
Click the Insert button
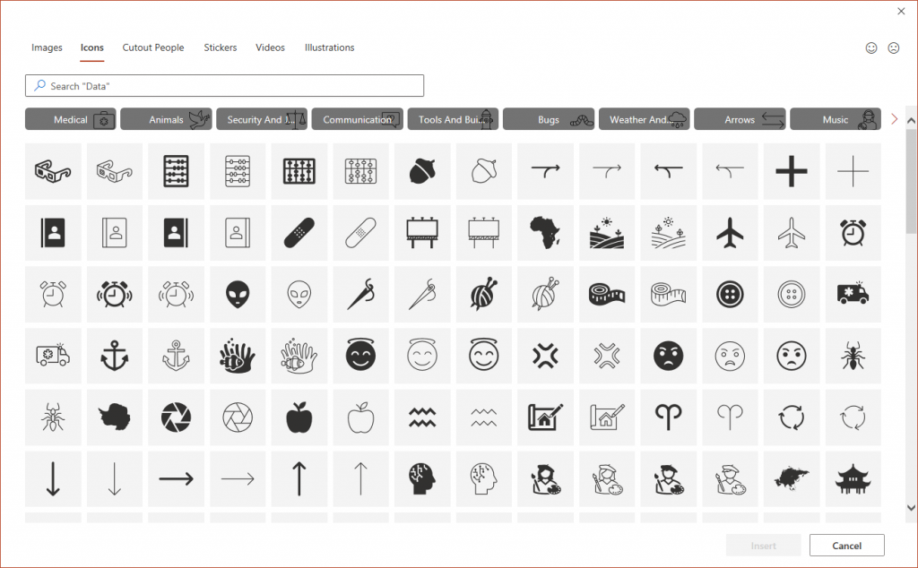[x=763, y=545]
